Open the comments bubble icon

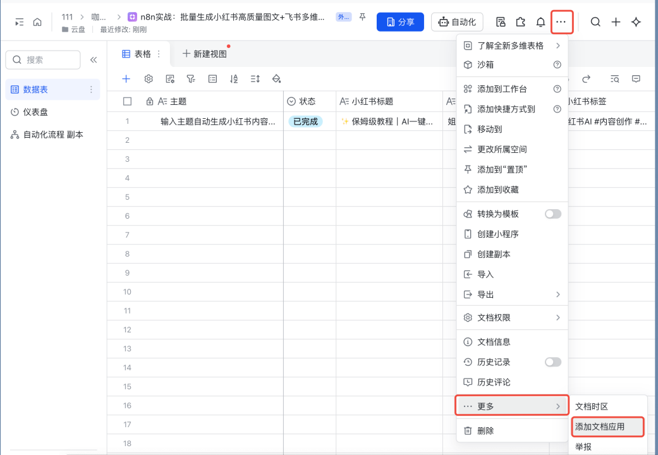[637, 78]
